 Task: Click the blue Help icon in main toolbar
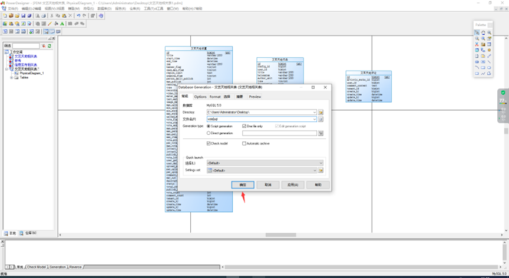[x=101, y=15]
